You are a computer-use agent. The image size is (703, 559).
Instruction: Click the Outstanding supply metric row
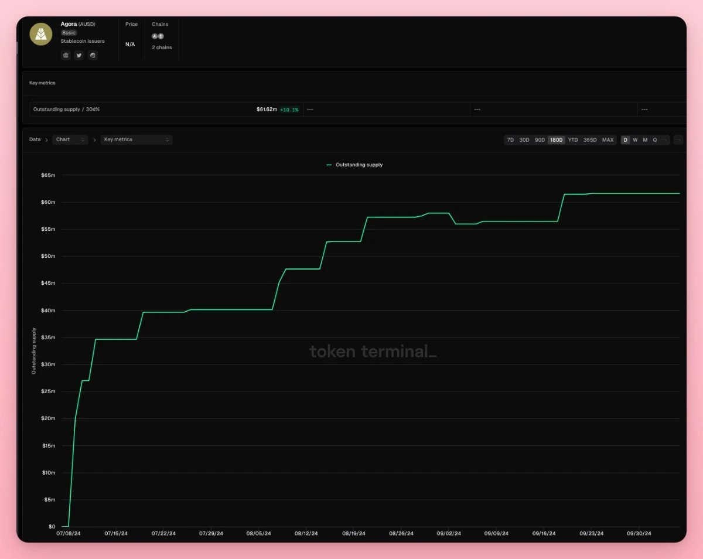tap(166, 110)
